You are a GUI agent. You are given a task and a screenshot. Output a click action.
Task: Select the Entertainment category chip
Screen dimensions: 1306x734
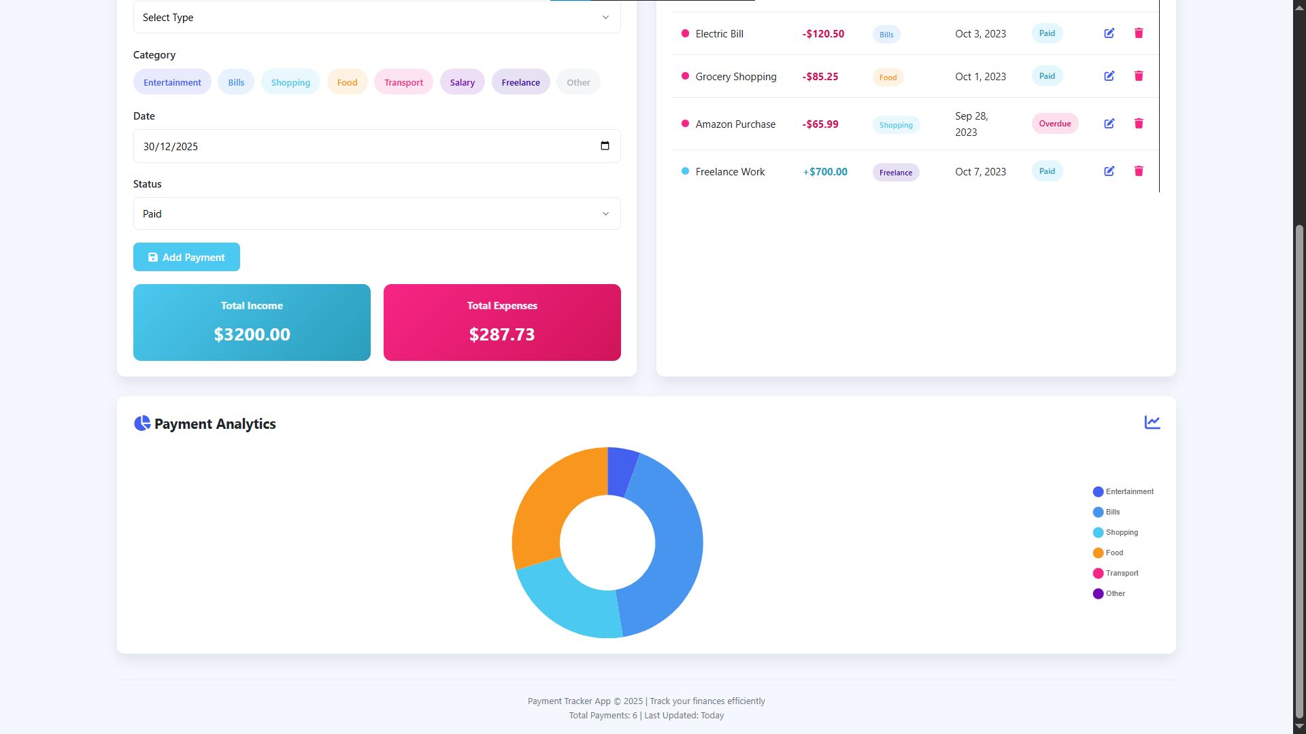[172, 82]
